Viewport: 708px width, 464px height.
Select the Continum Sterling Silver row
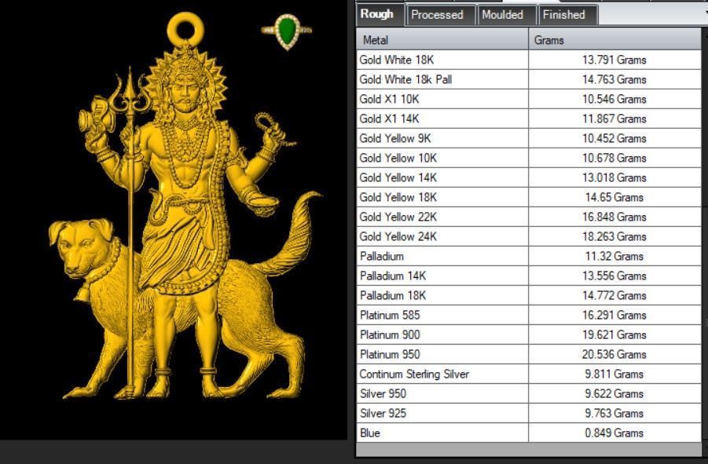tap(528, 374)
